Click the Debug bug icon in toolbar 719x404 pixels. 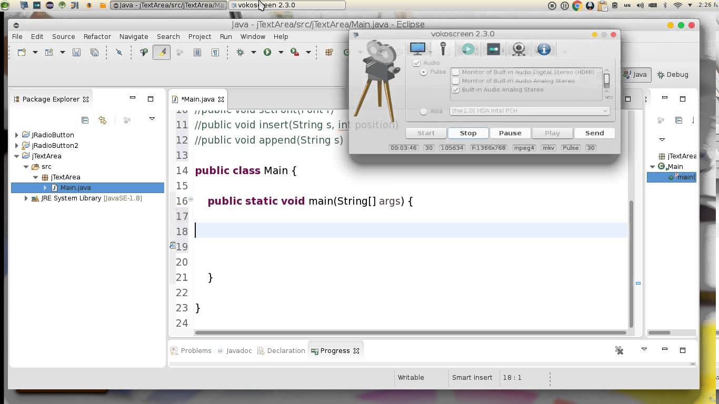(x=241, y=52)
